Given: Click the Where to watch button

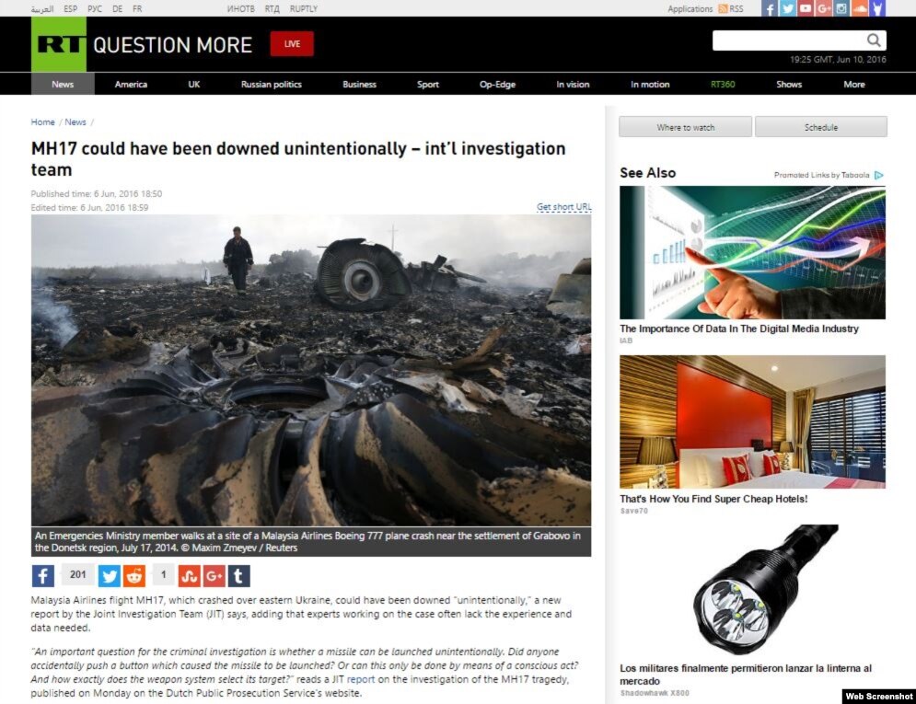Looking at the screenshot, I should click(x=685, y=127).
